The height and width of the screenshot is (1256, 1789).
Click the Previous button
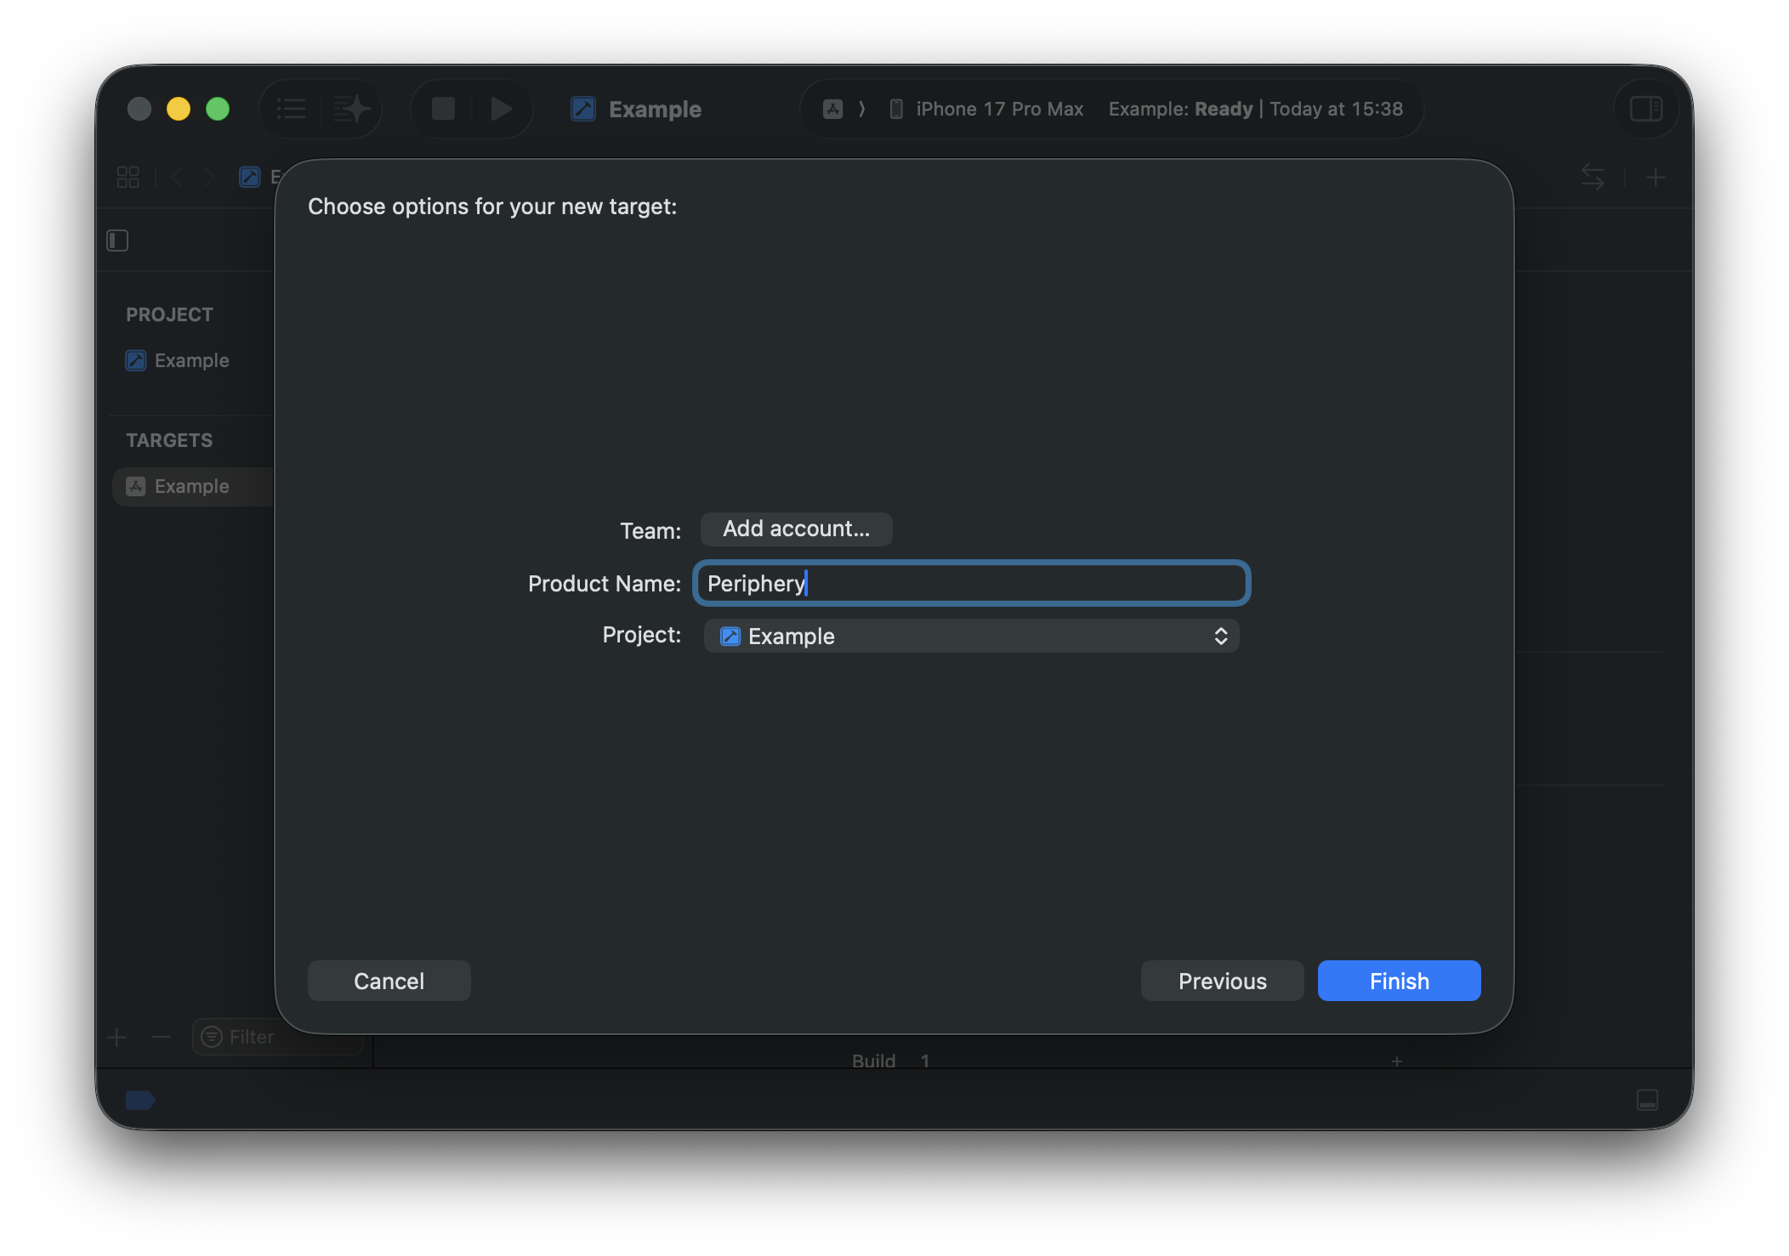click(1222, 981)
